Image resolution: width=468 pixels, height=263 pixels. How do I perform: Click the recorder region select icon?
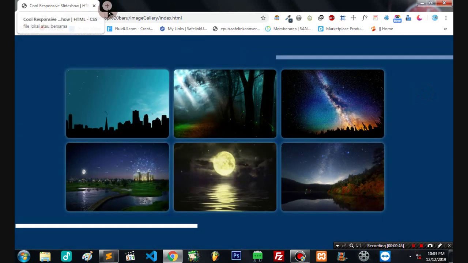pyautogui.click(x=359, y=246)
